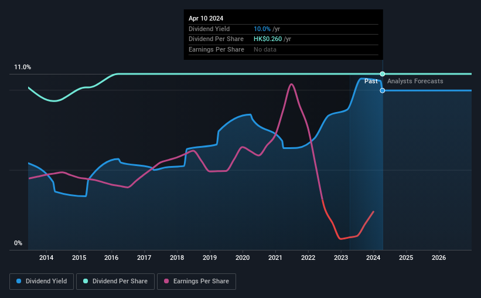Click the Dividend Per Share tooltip row label
This screenshot has height=298, width=481.
pos(216,39)
